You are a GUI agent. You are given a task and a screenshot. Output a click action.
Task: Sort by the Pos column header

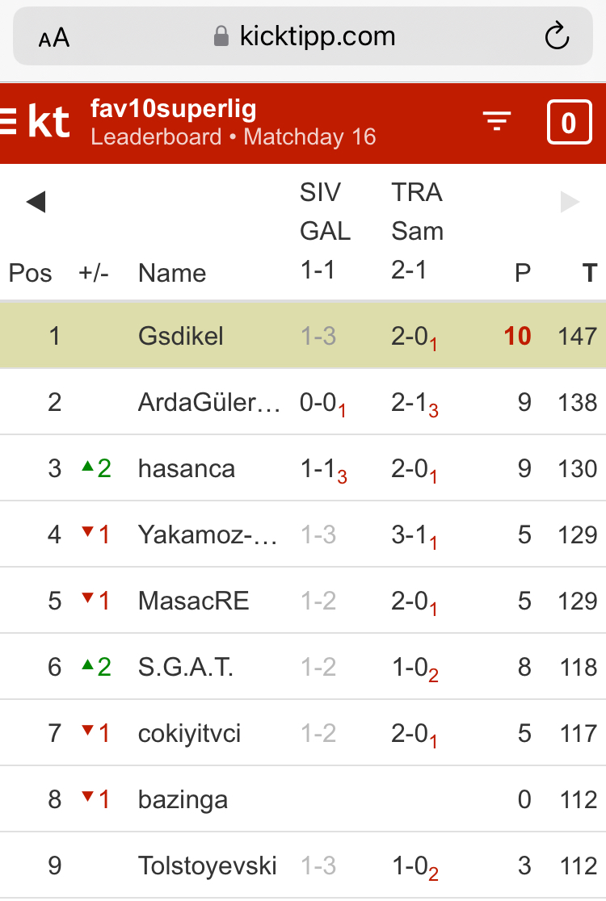30,273
